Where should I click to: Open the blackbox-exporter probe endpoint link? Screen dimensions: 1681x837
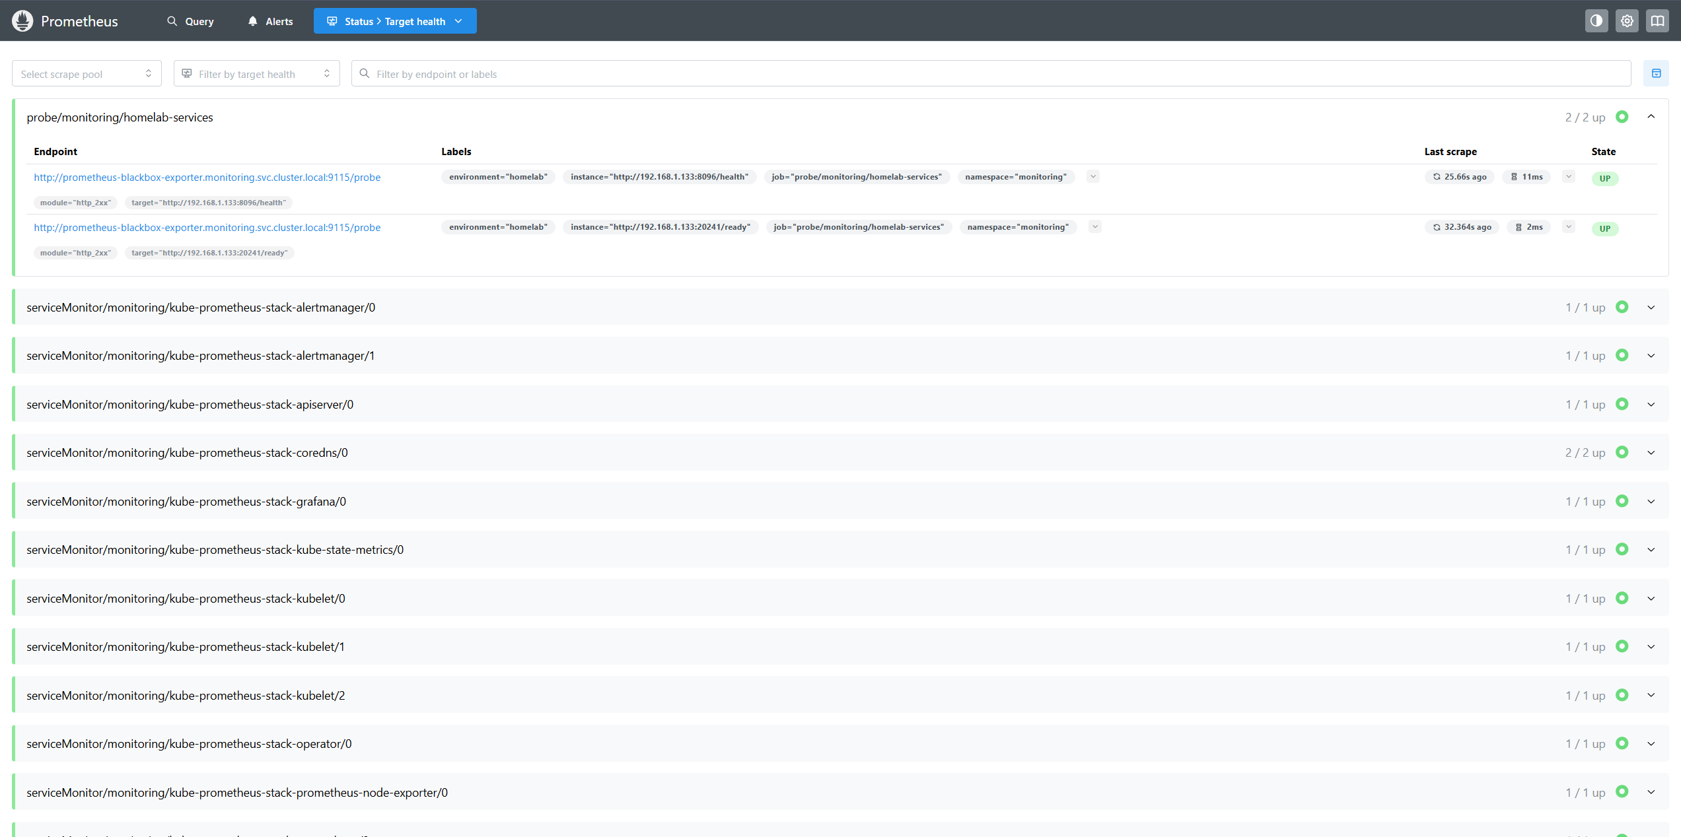tap(207, 177)
